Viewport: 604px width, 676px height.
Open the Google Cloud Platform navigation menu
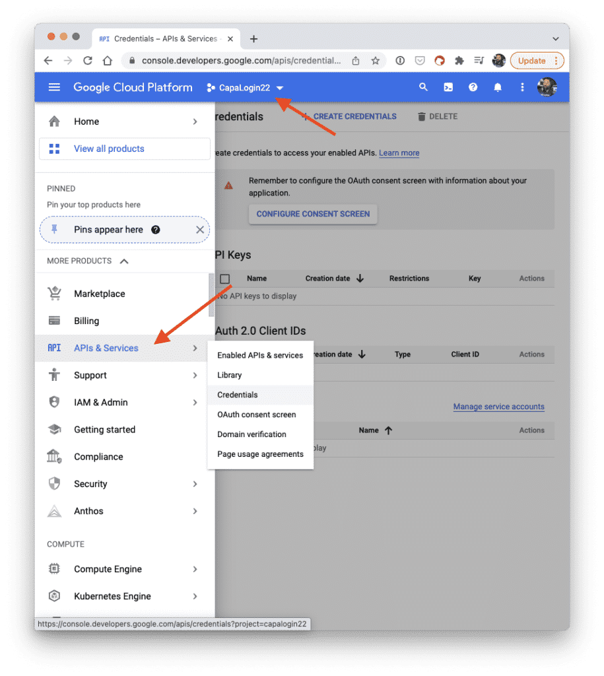(x=54, y=86)
